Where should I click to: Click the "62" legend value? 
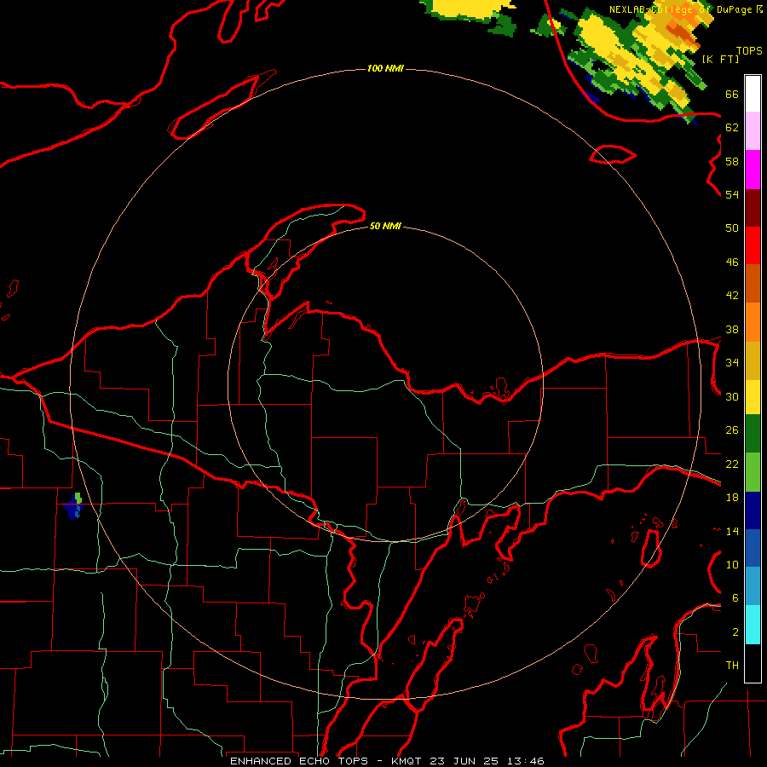(732, 128)
